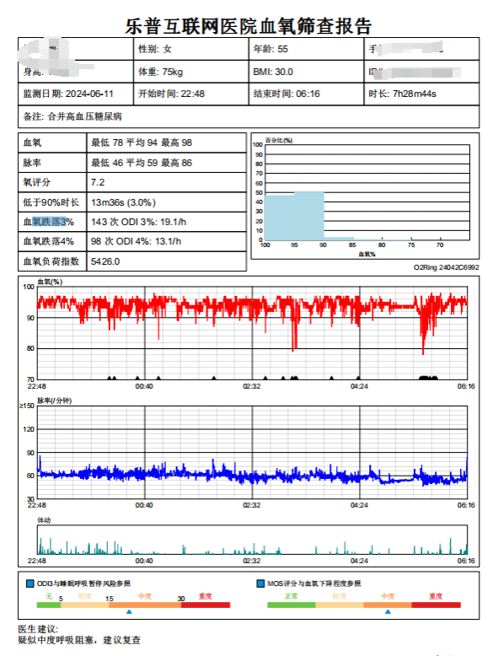The image size is (498, 656).
Task: Click the light orange 轻度 segment of the MOS bar
Action: coord(340,605)
